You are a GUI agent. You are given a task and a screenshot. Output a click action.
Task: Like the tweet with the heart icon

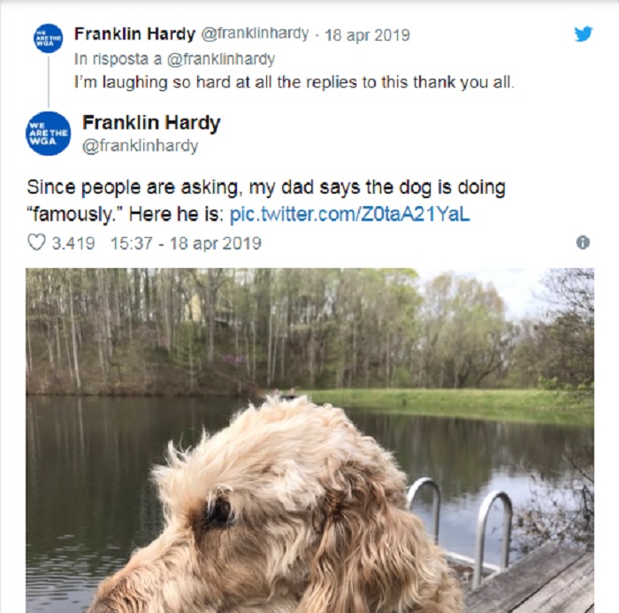(x=36, y=242)
